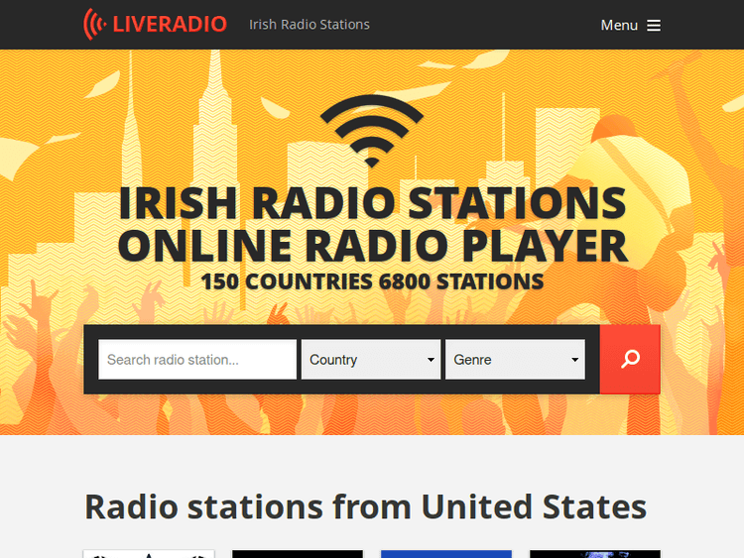Open the Menu hamburger icon
The image size is (744, 558).
point(654,25)
